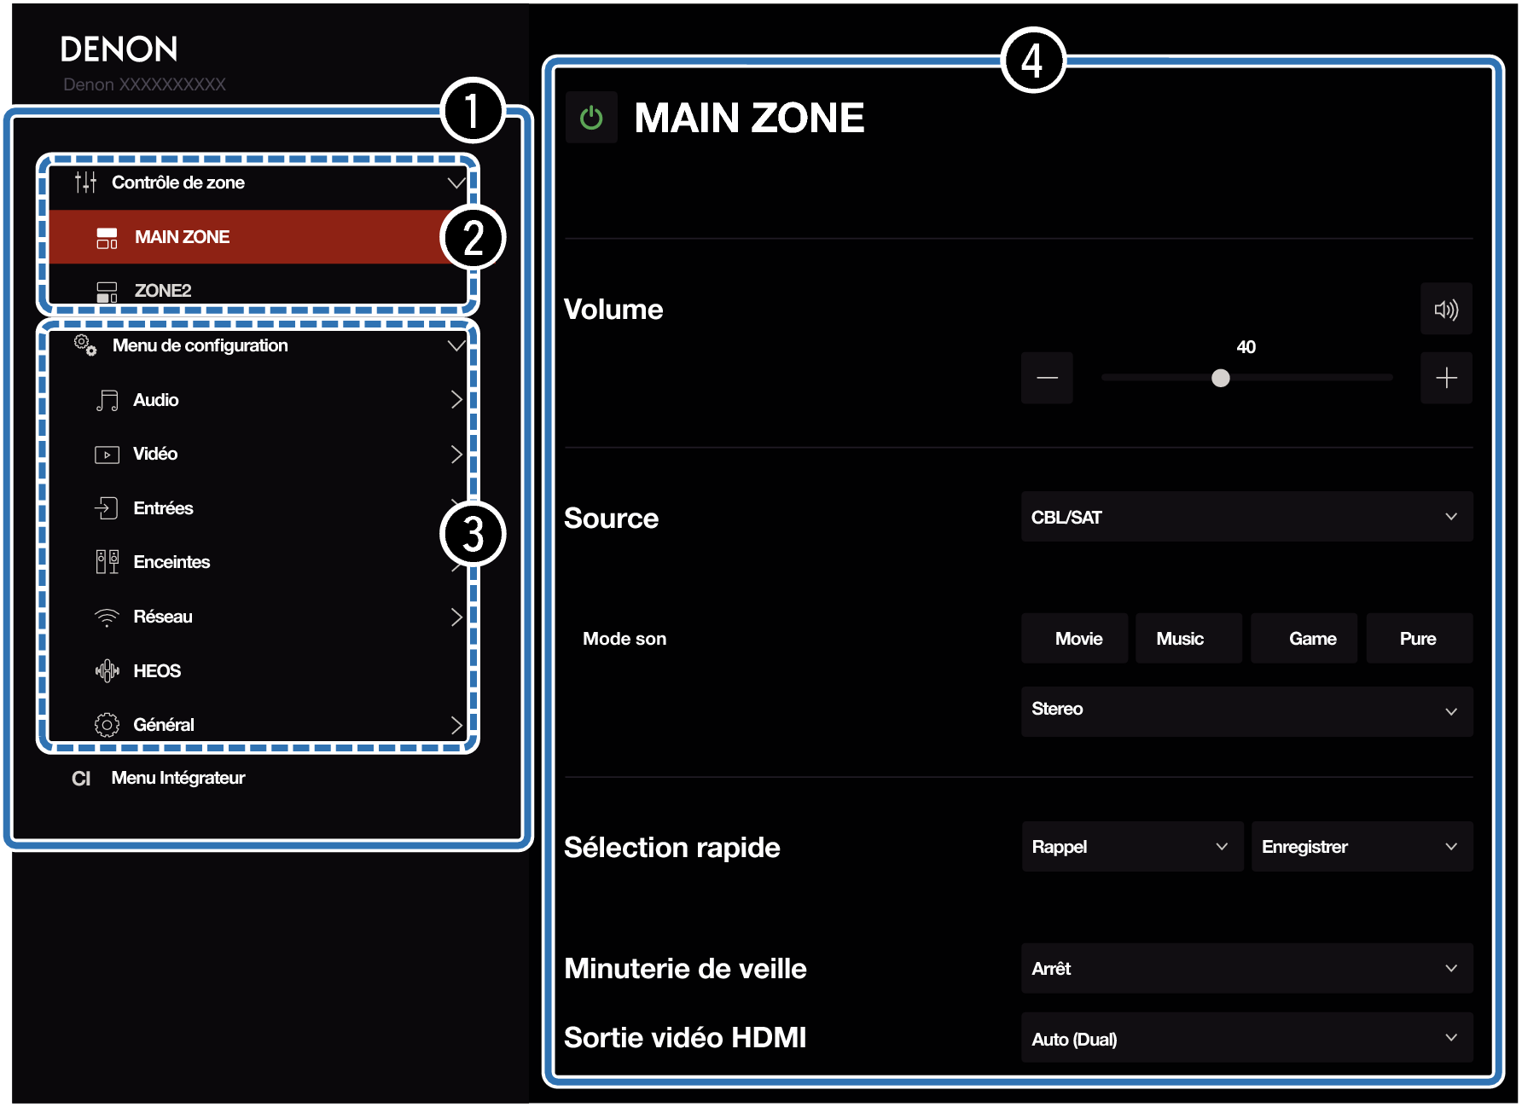Click the Réseau Wi-Fi icon

(x=107, y=617)
